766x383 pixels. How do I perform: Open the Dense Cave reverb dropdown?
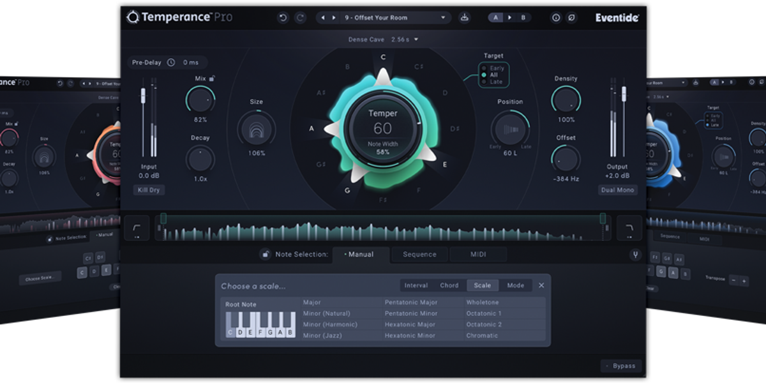click(x=382, y=38)
